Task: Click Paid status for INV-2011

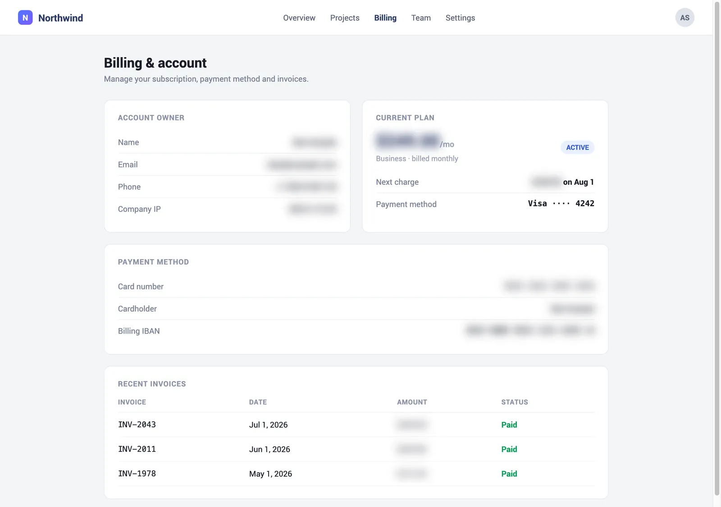Action: 509,449
